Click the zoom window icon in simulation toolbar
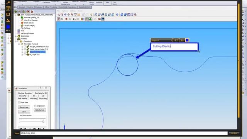This screenshot has height=139, width=247. (62, 15)
